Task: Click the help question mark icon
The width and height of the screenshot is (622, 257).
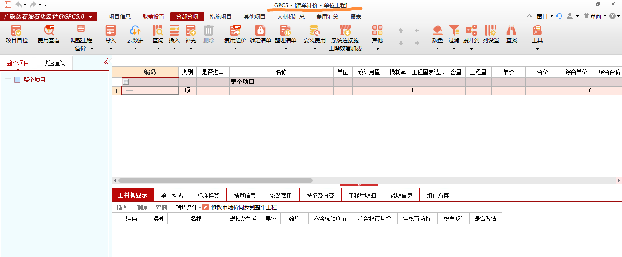Action: coord(612,16)
